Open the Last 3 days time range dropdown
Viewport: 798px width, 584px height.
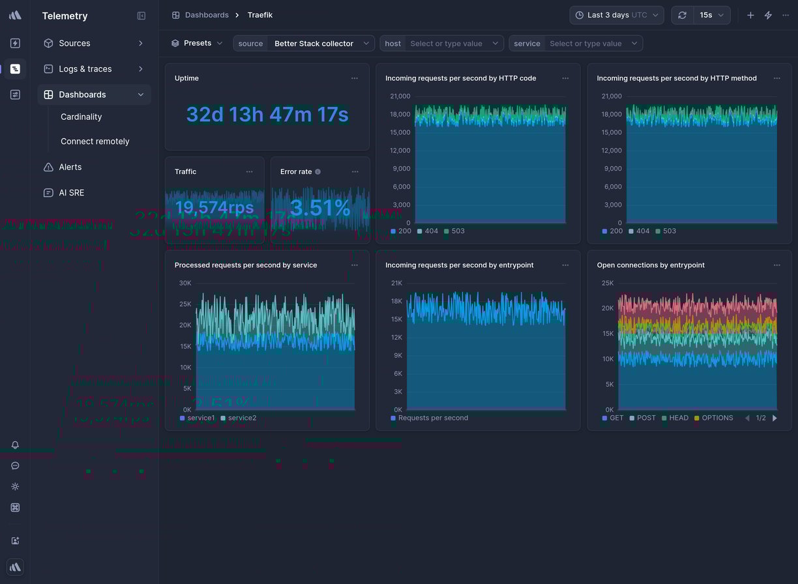coord(616,14)
